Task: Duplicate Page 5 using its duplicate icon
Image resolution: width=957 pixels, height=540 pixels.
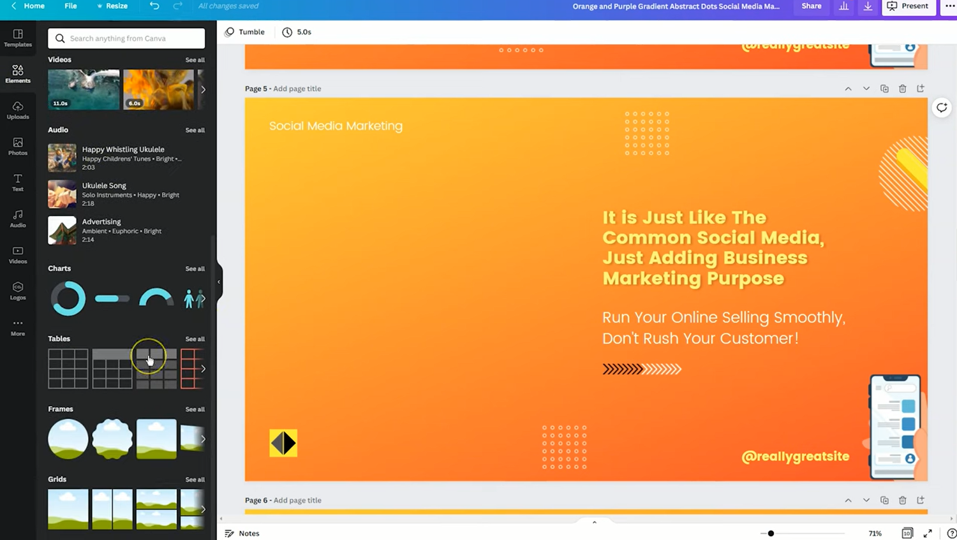Action: 884,89
